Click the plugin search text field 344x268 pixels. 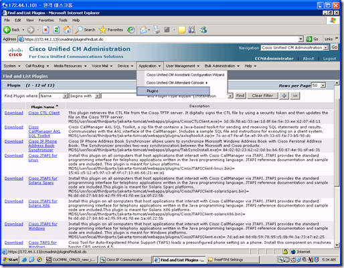(x=123, y=96)
